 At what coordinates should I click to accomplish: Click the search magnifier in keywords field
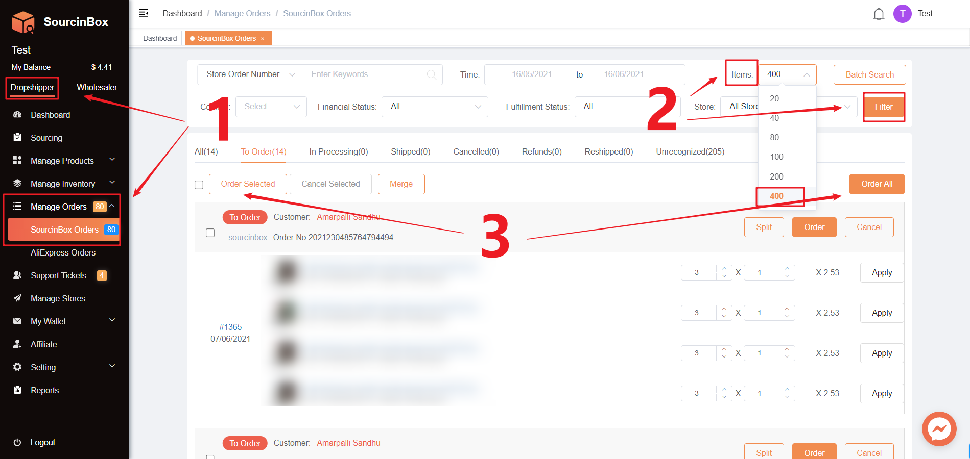432,74
